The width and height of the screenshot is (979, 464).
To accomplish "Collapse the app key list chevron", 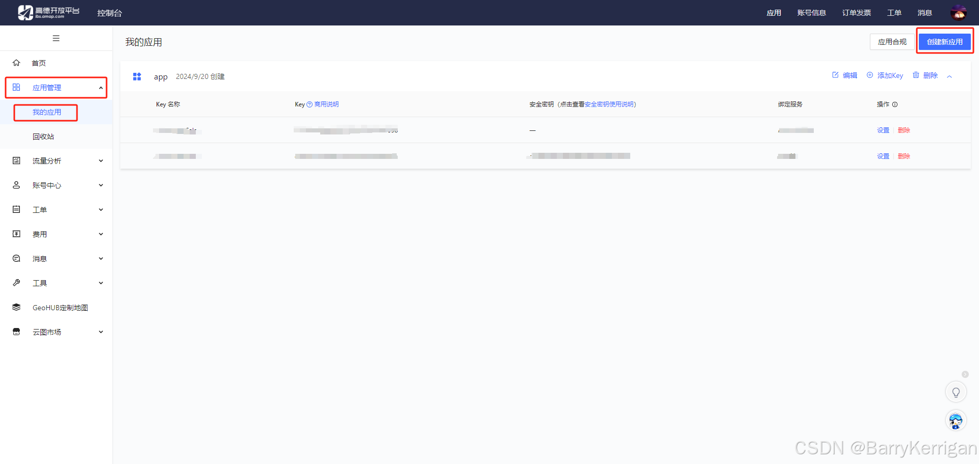I will coord(949,75).
